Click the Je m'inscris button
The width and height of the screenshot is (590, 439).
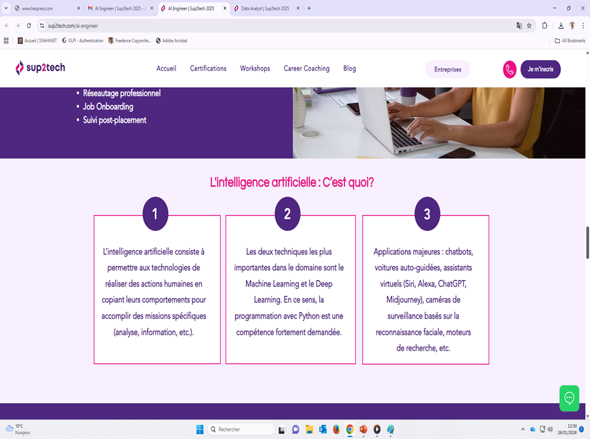540,69
